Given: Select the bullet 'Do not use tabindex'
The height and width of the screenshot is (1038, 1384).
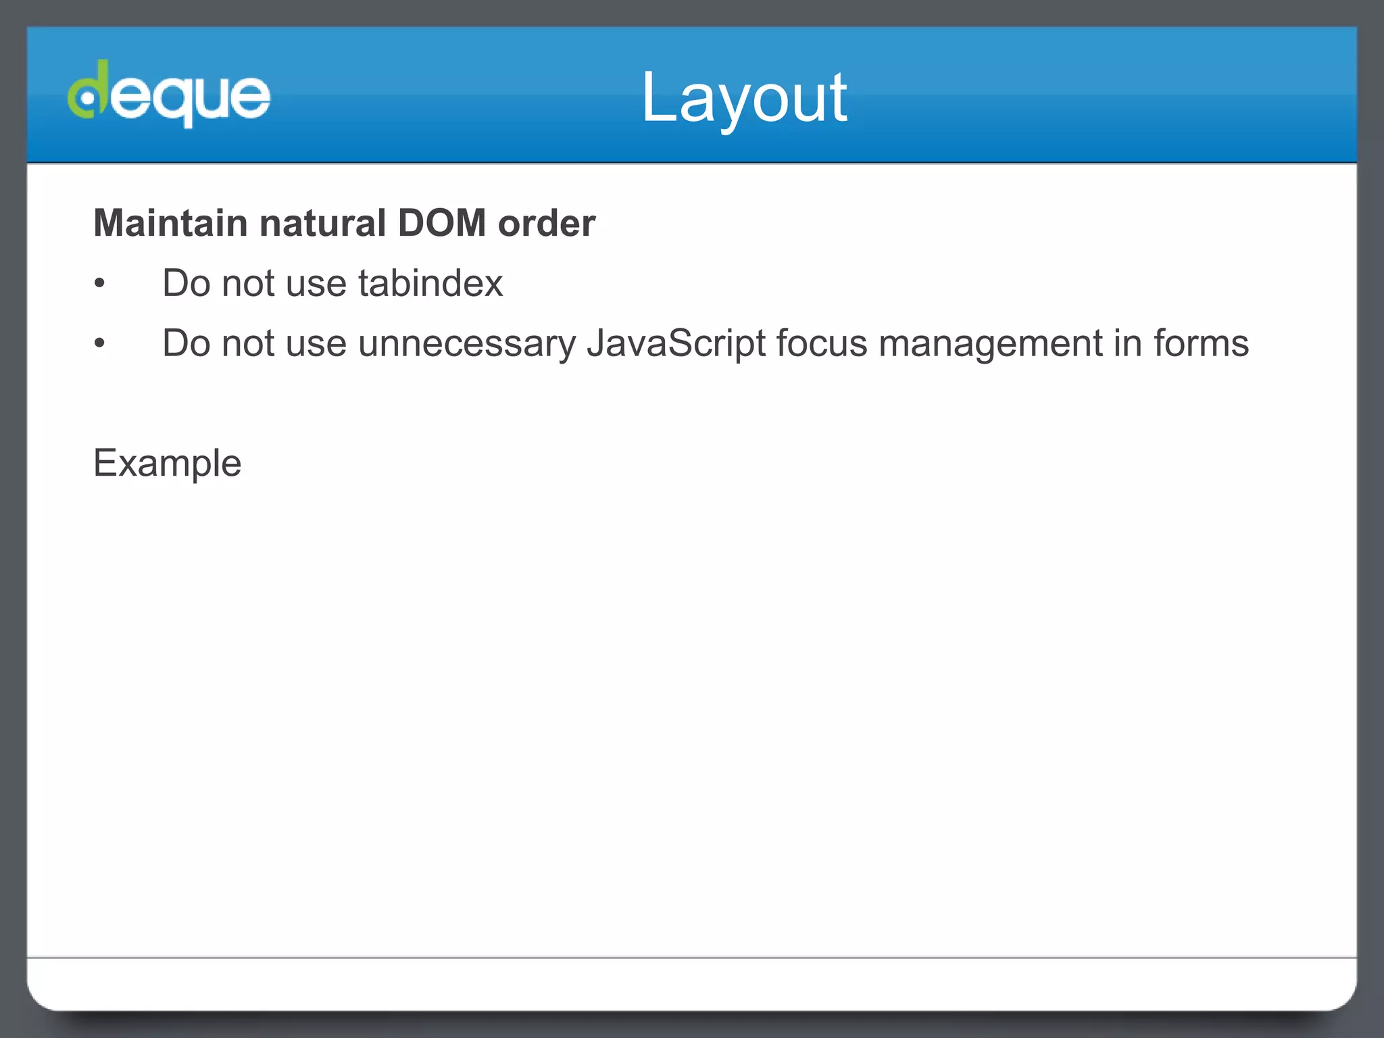Looking at the screenshot, I should [332, 282].
